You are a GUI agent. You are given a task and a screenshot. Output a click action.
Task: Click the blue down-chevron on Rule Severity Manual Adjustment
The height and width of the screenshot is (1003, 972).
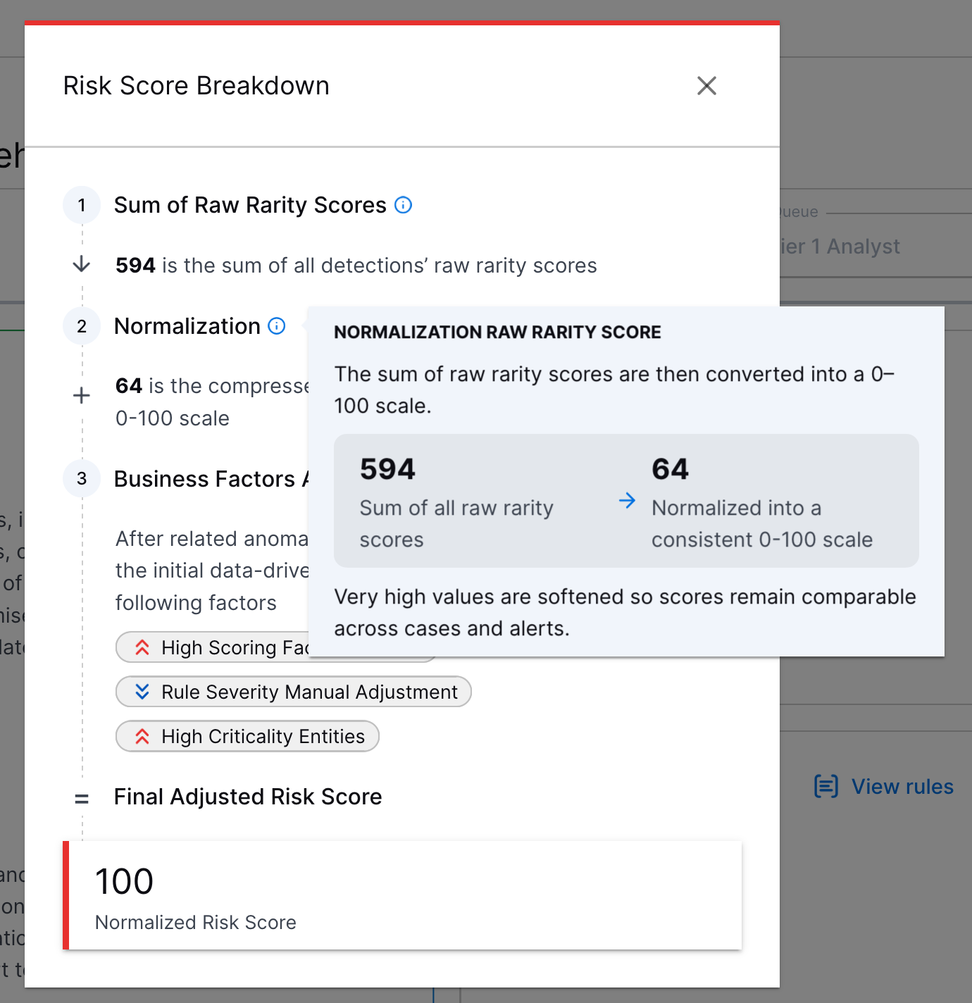[143, 692]
